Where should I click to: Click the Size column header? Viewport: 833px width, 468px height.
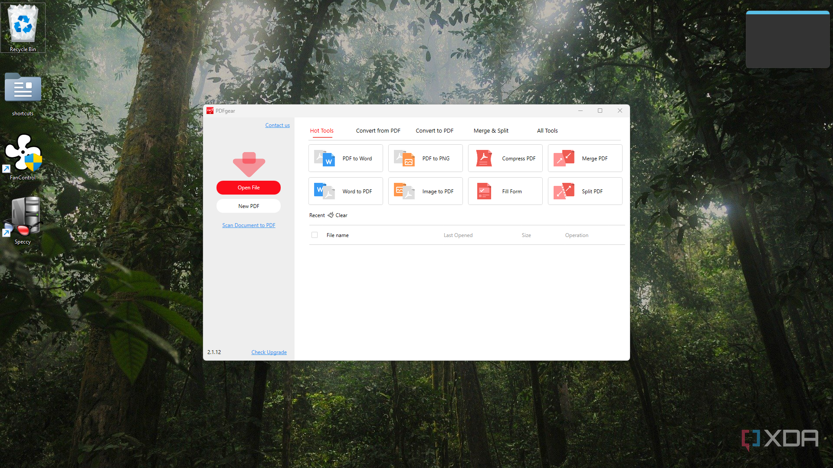[x=526, y=235]
